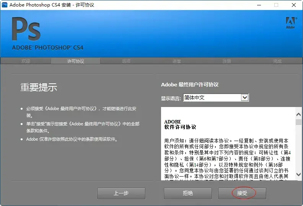Open the 显示语言 language dropdown

(x=244, y=97)
